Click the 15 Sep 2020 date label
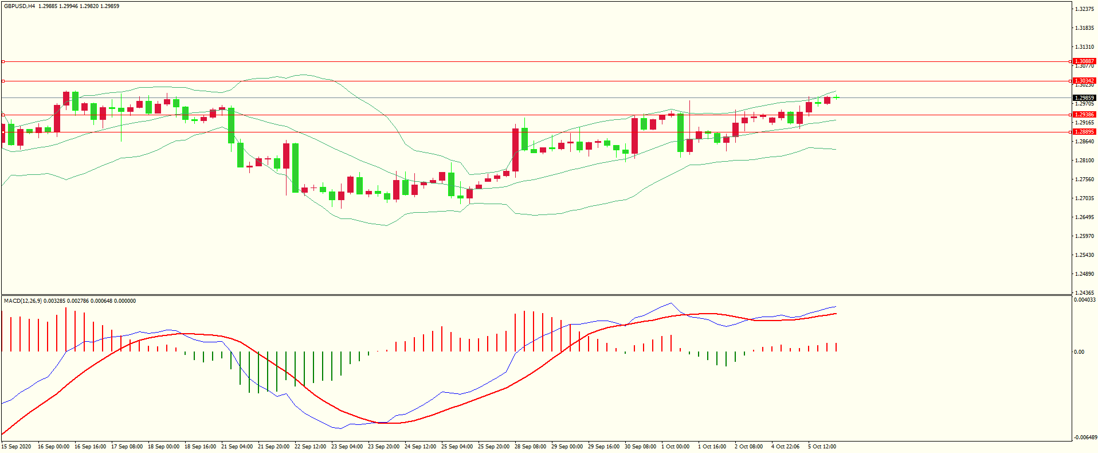 [x=17, y=447]
